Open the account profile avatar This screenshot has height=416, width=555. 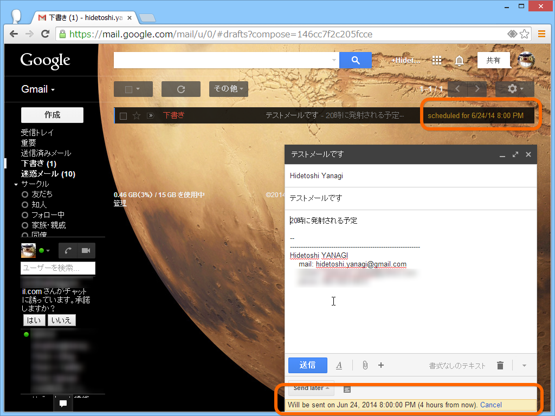pos(526,60)
